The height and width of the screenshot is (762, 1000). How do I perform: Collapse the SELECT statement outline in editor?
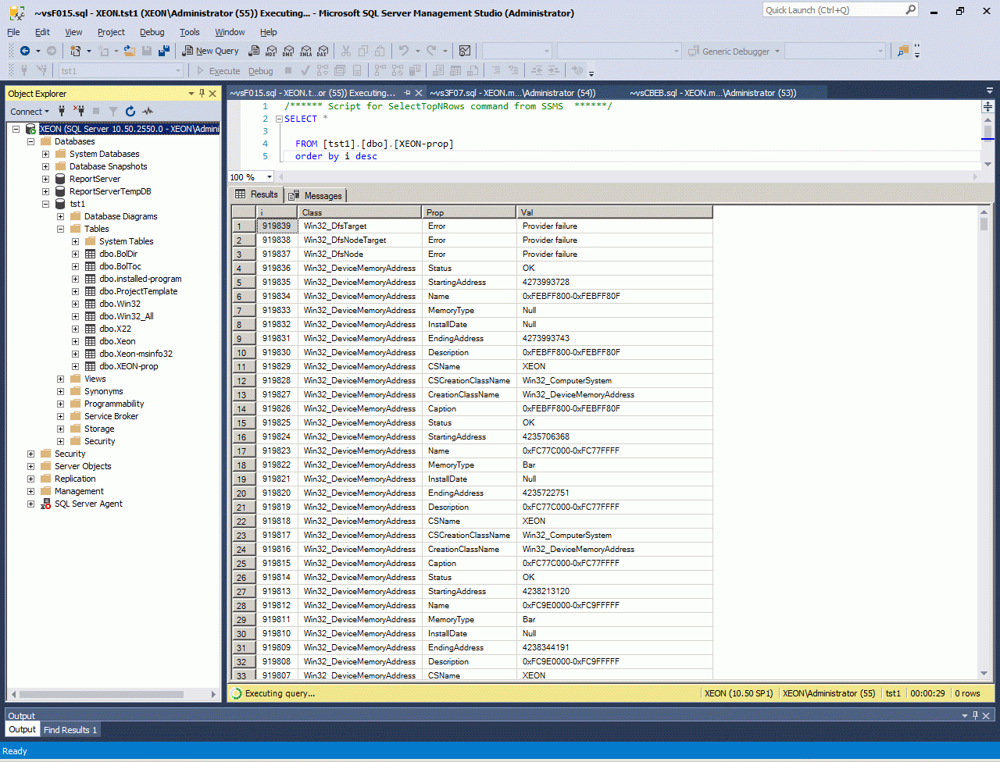point(278,119)
